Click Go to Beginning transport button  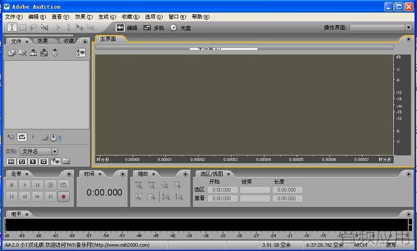click(11, 197)
